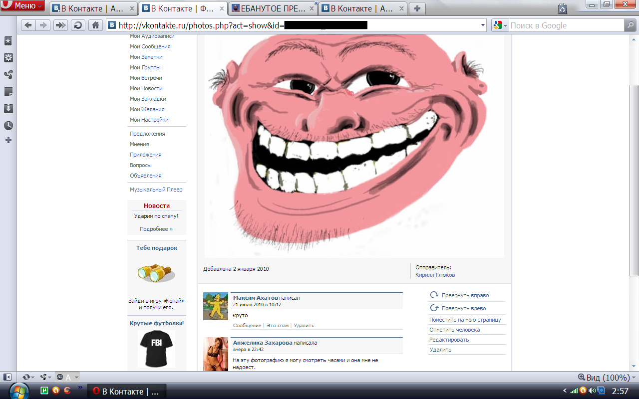Open Мои Сообщения in the left menu
The width and height of the screenshot is (639, 399).
(150, 46)
